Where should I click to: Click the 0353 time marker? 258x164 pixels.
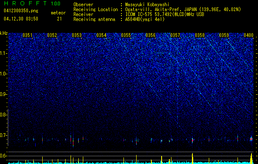pos(77,35)
